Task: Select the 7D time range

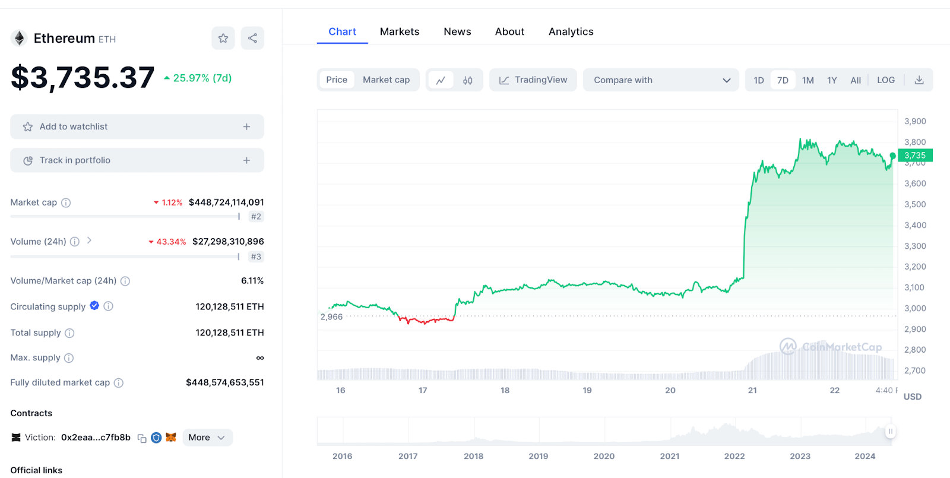Action: click(x=783, y=80)
